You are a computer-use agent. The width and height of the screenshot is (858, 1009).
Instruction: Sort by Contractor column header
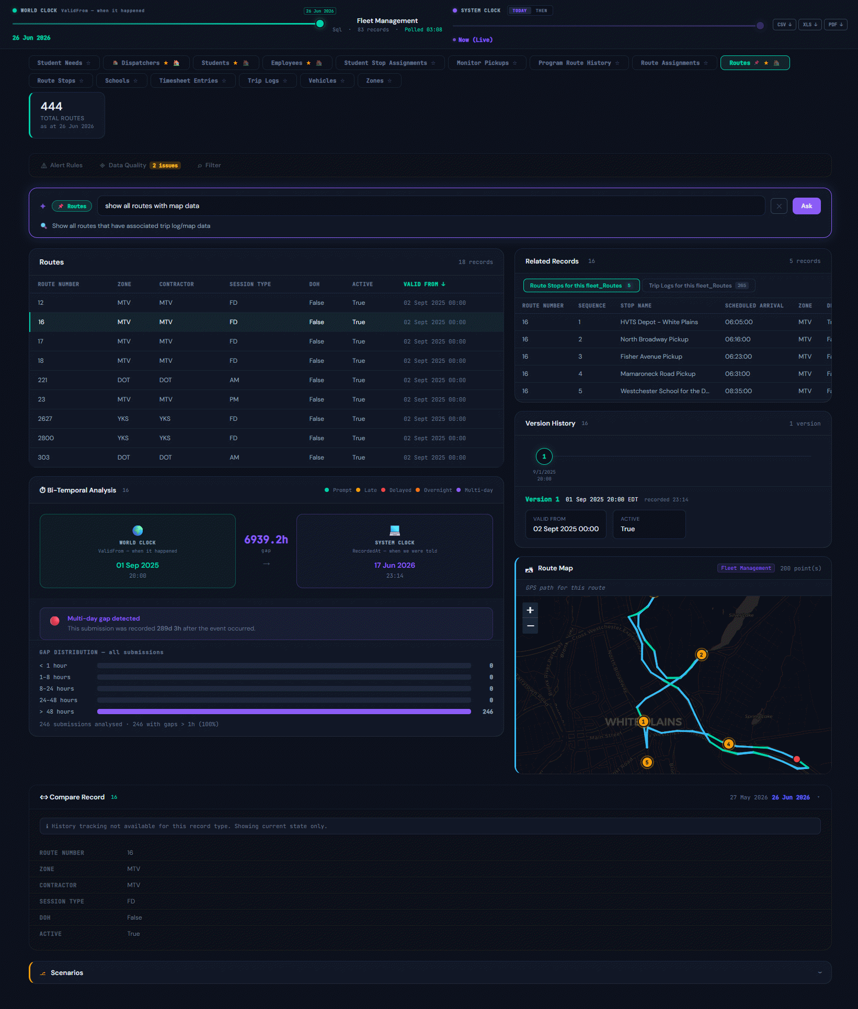click(x=177, y=284)
